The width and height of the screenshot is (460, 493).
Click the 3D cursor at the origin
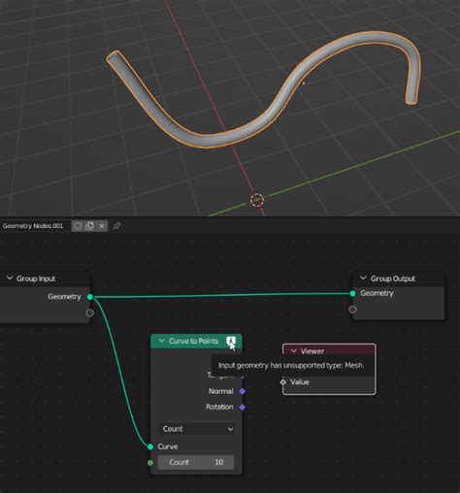point(257,200)
